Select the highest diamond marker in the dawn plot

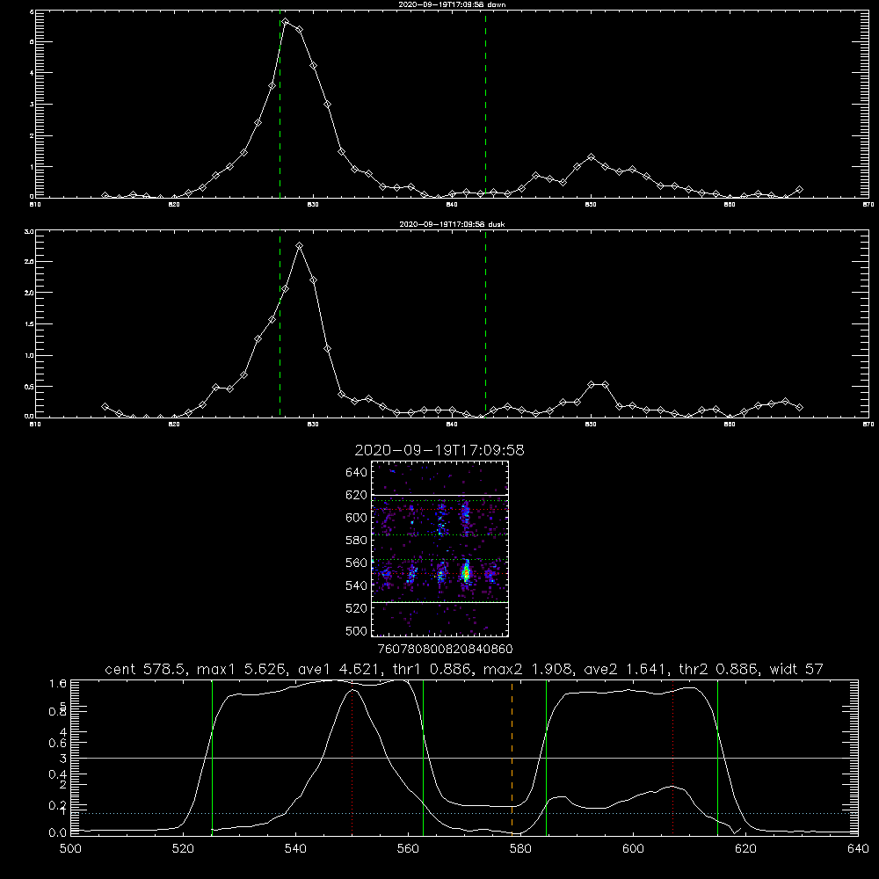[x=286, y=22]
